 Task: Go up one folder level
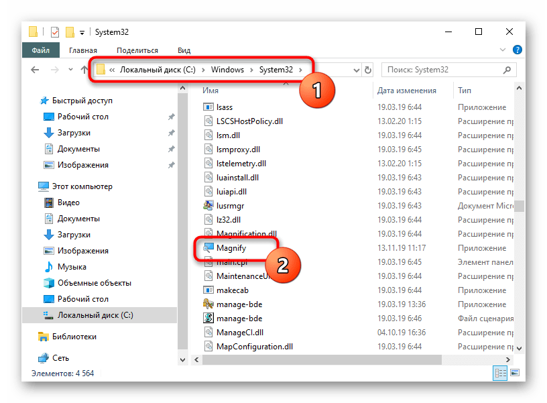[84, 70]
